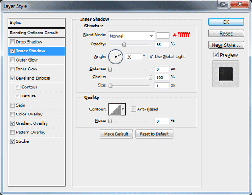Click the Opacity value field
The height and width of the screenshot is (195, 252).
(x=162, y=44)
